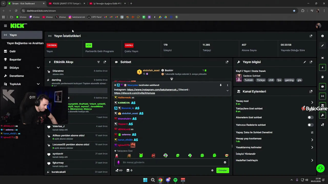Click the browser address bar
The image size is (328, 184).
[x=159, y=11]
